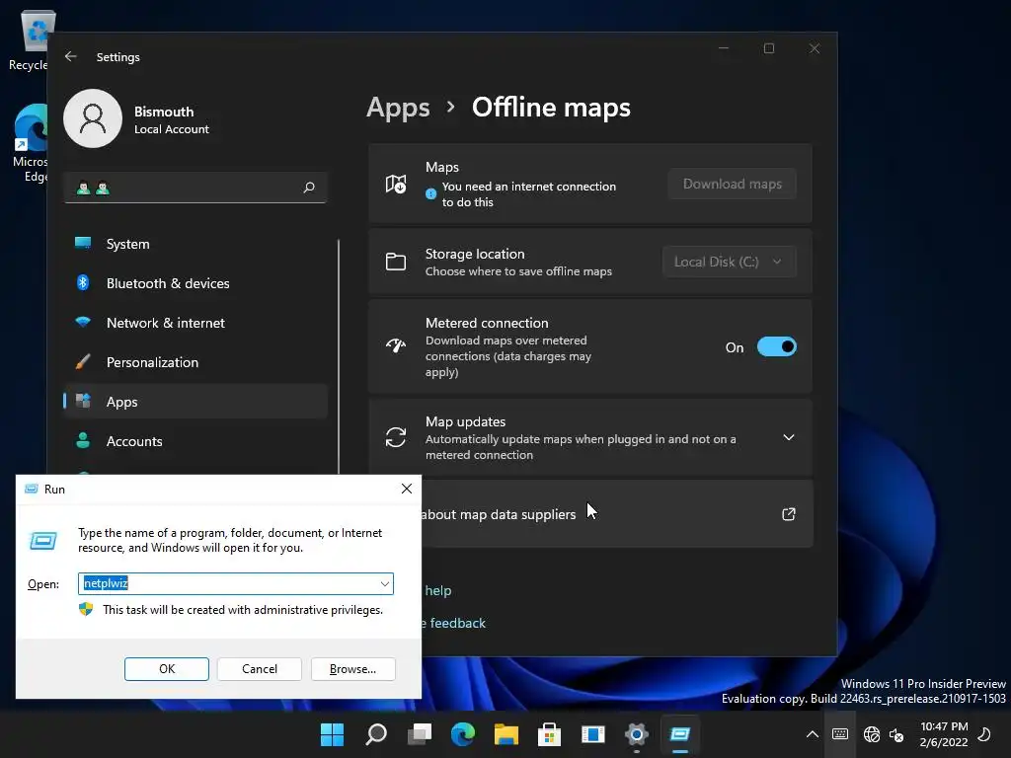Click the moon focus assist tray icon
Image resolution: width=1011 pixels, height=758 pixels.
pyautogui.click(x=984, y=734)
